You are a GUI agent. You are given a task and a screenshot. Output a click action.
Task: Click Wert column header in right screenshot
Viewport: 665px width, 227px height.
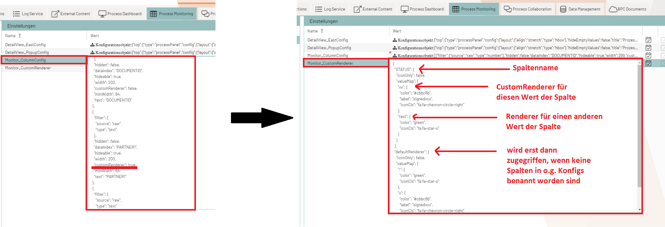click(x=397, y=31)
